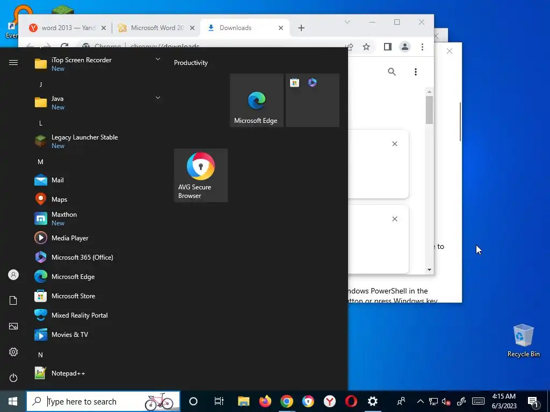This screenshot has height=412, width=550.
Task: Launch Opera from the taskbar
Action: pyautogui.click(x=351, y=401)
